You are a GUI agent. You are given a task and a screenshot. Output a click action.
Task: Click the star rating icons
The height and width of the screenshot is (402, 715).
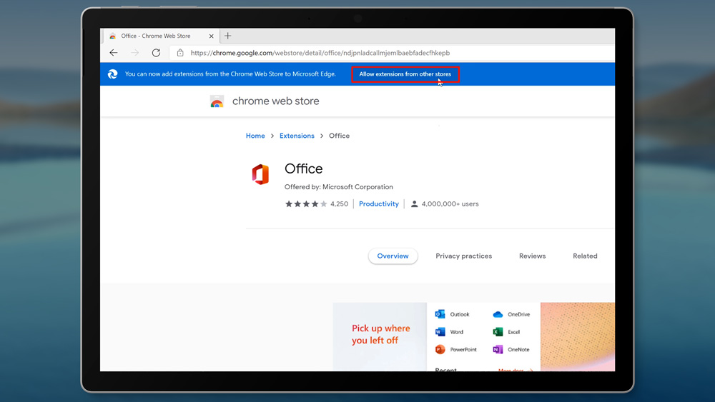click(x=306, y=204)
